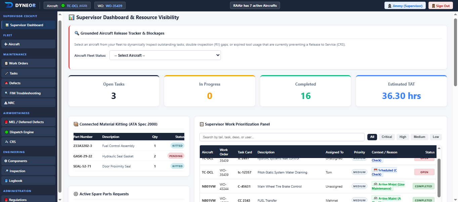Click the work panel table scrollbar
Image resolution: width=458 pixels, height=202 pixels.
pyautogui.click(x=439, y=178)
